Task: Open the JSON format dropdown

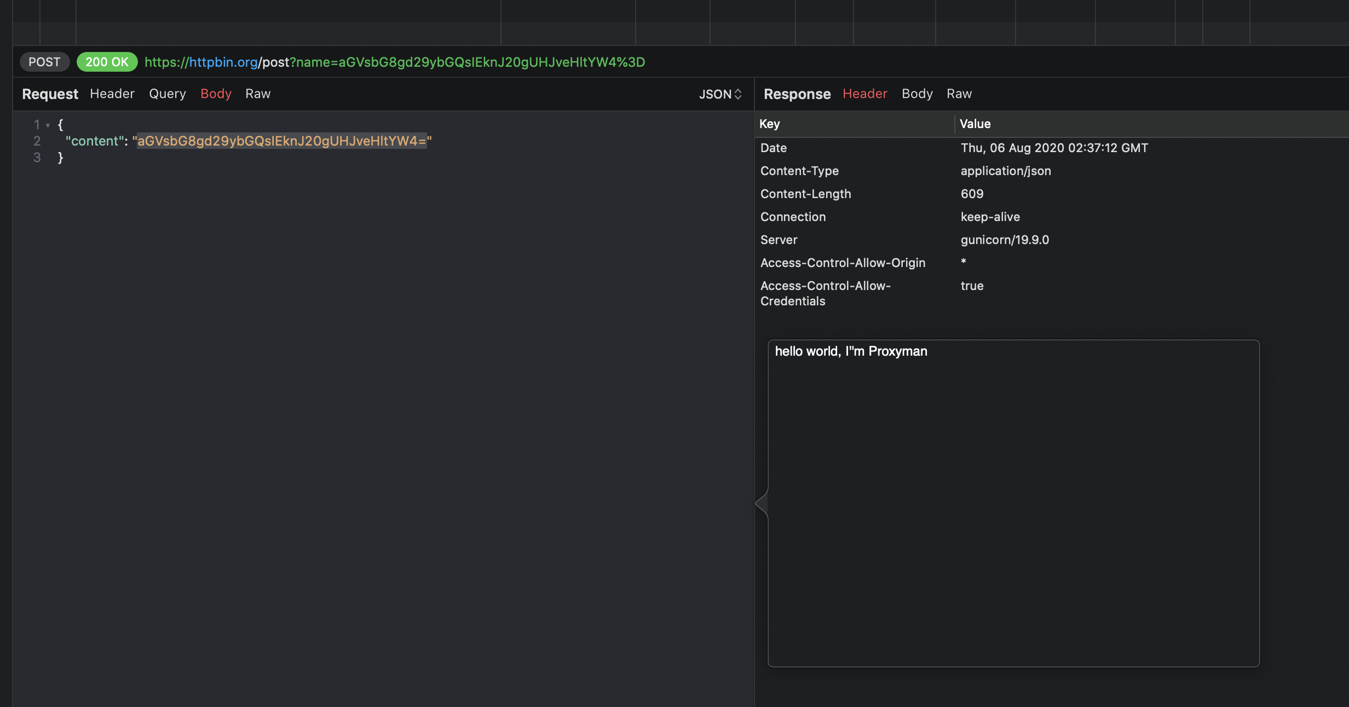Action: pyautogui.click(x=720, y=94)
